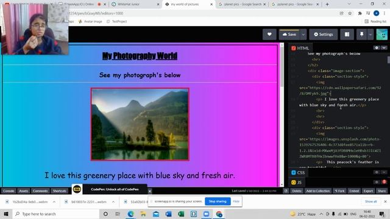Viewport: 390px width, 219px height.
Task: Click the 'My Photography World' heading
Action: (140, 56)
